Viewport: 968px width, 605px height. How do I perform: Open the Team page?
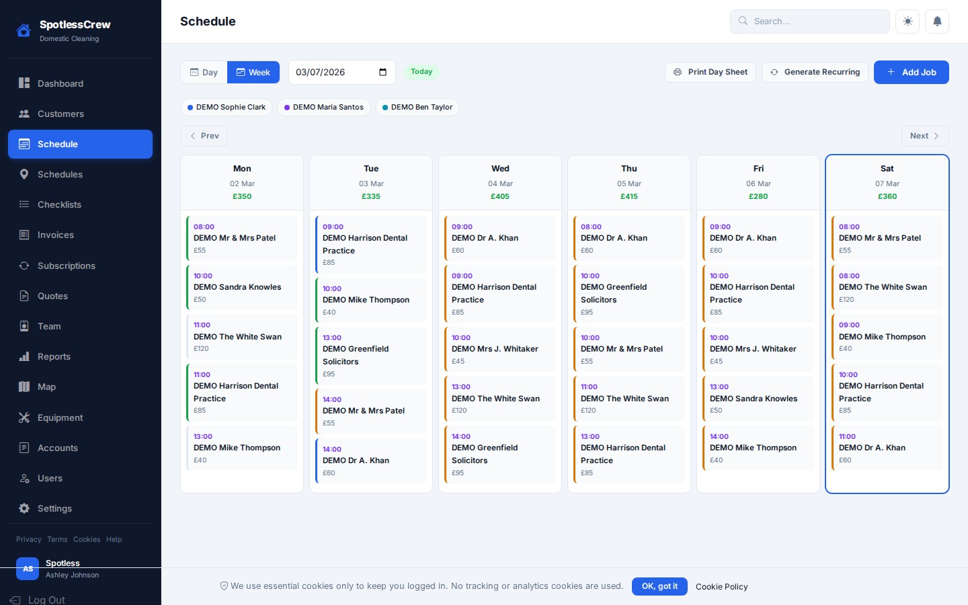pyautogui.click(x=49, y=326)
